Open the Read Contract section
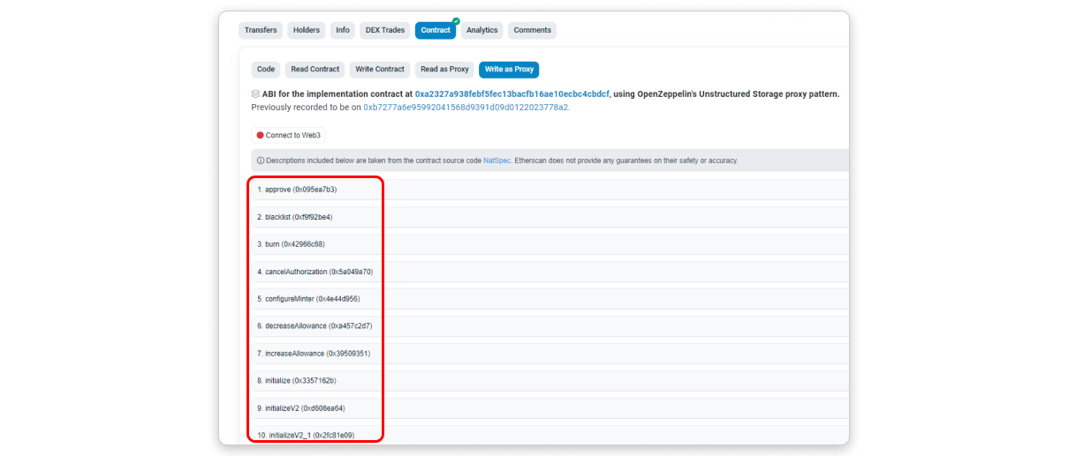This screenshot has height=456, width=1069. point(315,70)
